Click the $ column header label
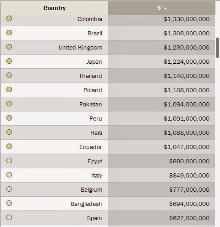Viewport: 220px width, 227px height. (159, 8)
